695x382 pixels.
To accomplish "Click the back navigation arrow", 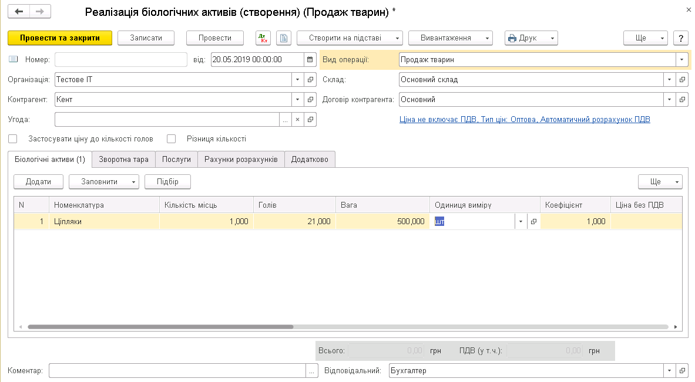I will (x=19, y=12).
